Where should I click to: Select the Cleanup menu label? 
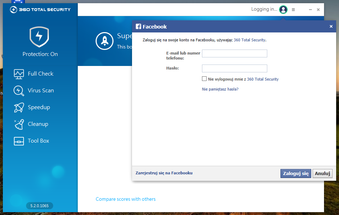(38, 124)
